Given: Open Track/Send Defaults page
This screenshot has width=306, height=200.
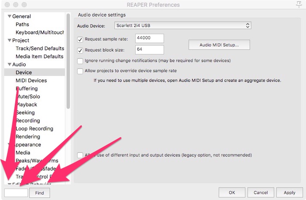Looking at the screenshot, I should pyautogui.click(x=40, y=49).
